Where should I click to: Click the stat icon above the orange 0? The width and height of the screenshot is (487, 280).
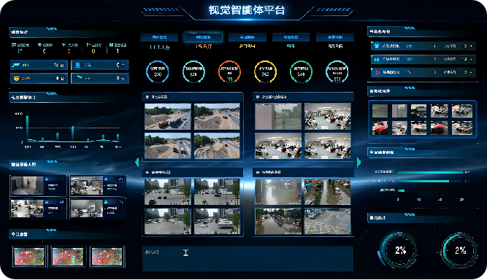pyautogui.click(x=64, y=45)
